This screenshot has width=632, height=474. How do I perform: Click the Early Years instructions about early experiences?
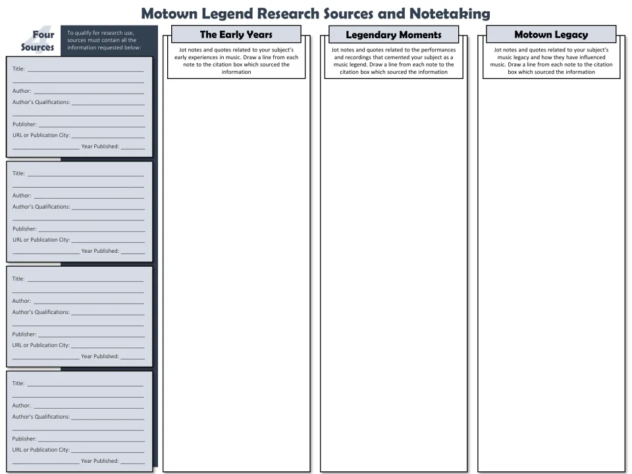[x=236, y=61]
